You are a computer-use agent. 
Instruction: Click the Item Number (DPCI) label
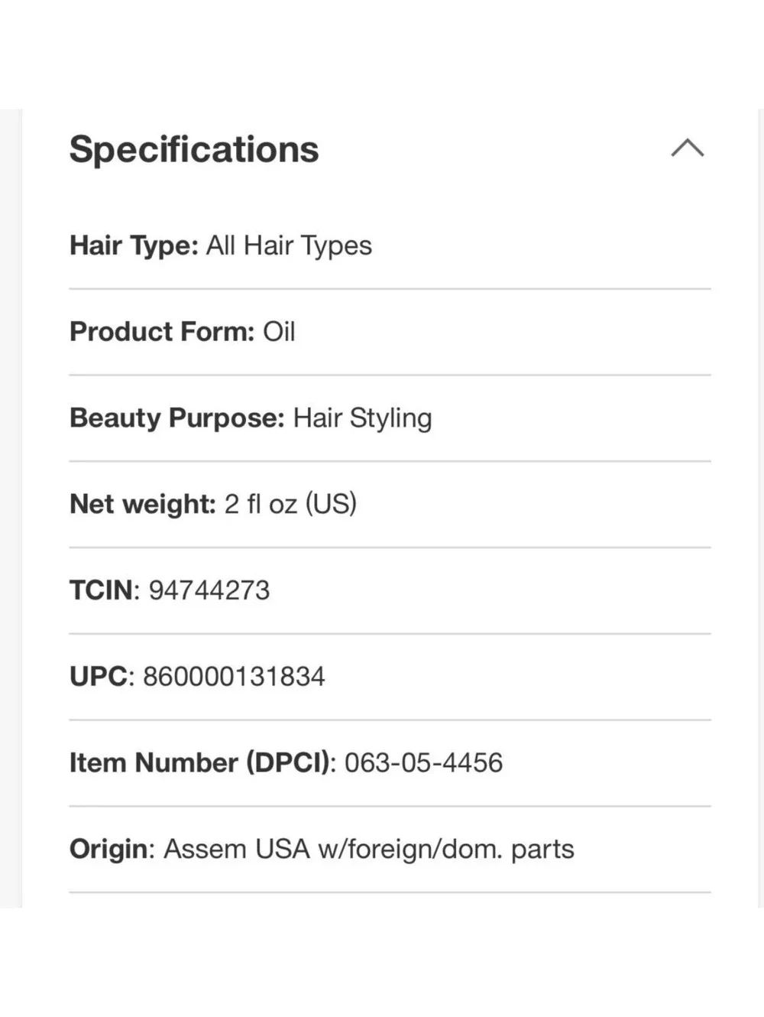202,763
